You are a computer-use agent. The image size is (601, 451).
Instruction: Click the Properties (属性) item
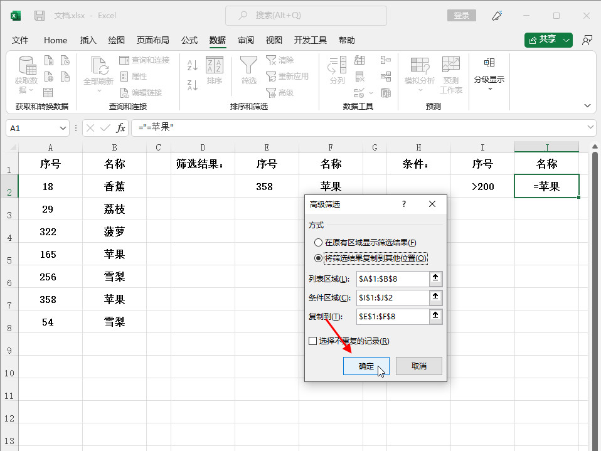[x=134, y=77]
